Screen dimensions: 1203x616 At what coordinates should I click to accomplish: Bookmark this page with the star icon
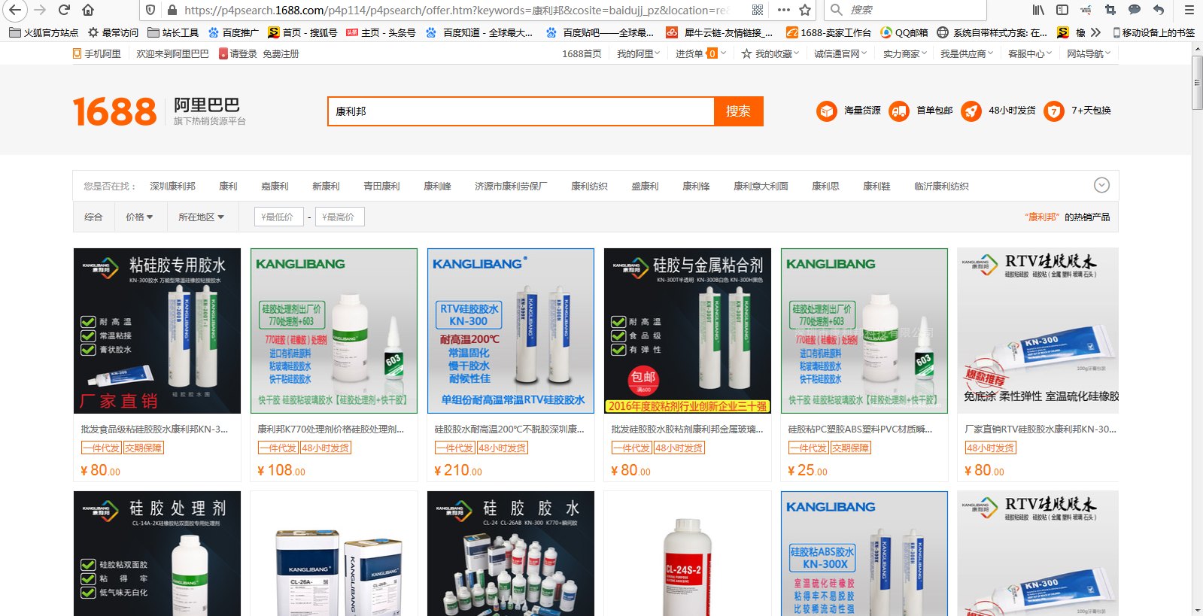tap(805, 10)
